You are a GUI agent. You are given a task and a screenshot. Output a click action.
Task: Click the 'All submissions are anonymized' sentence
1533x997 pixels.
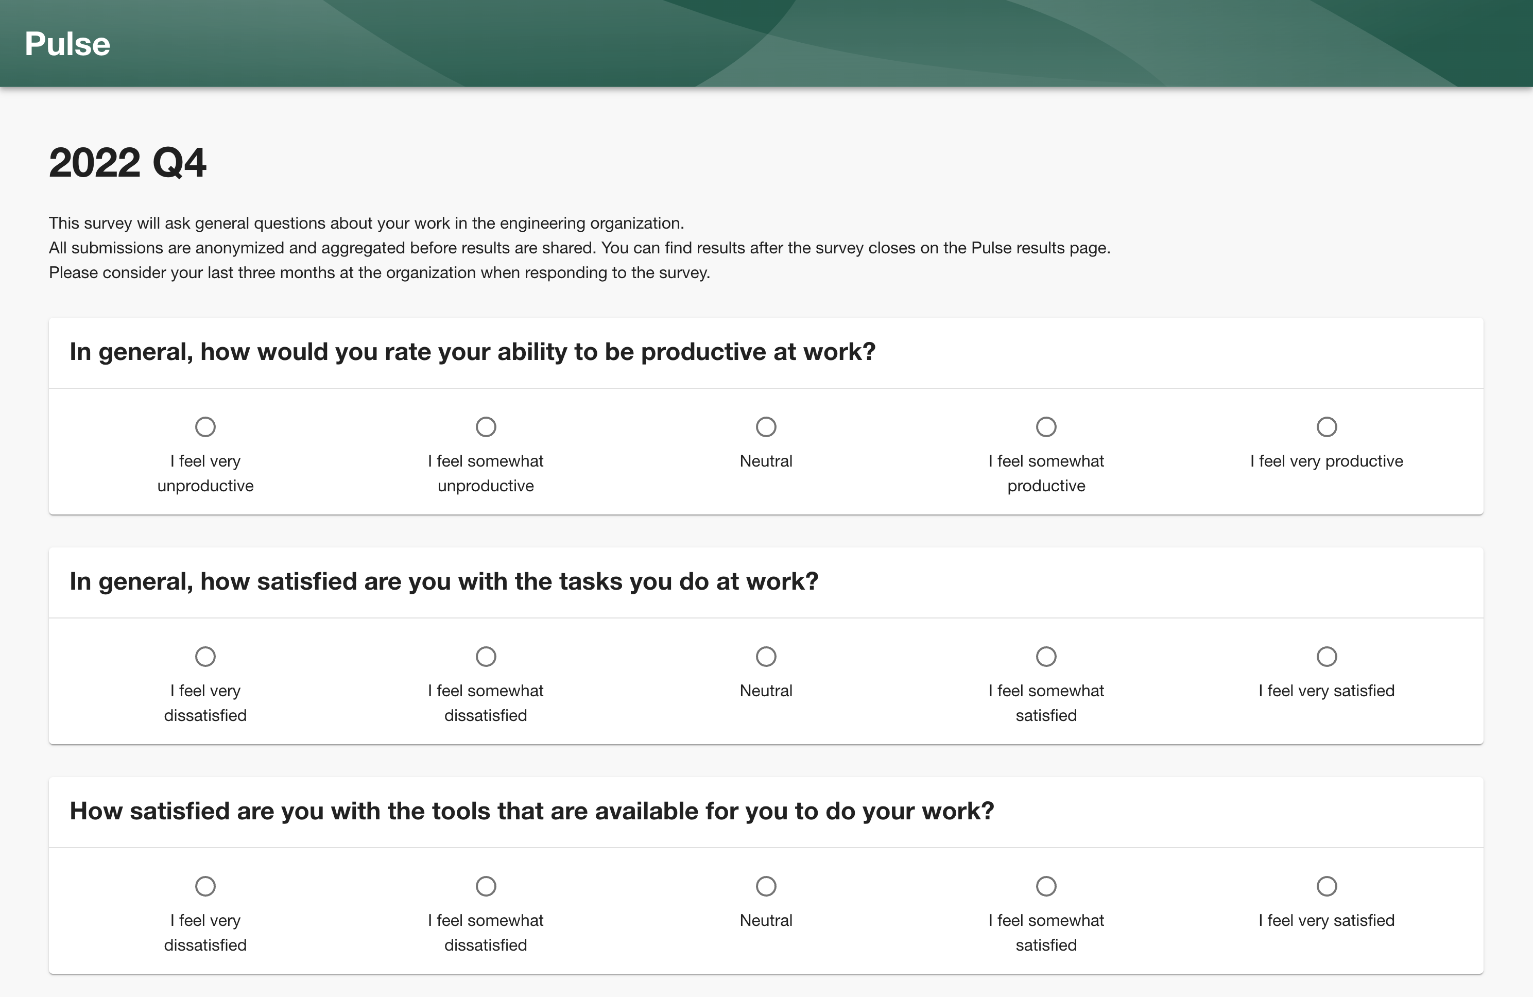point(323,248)
